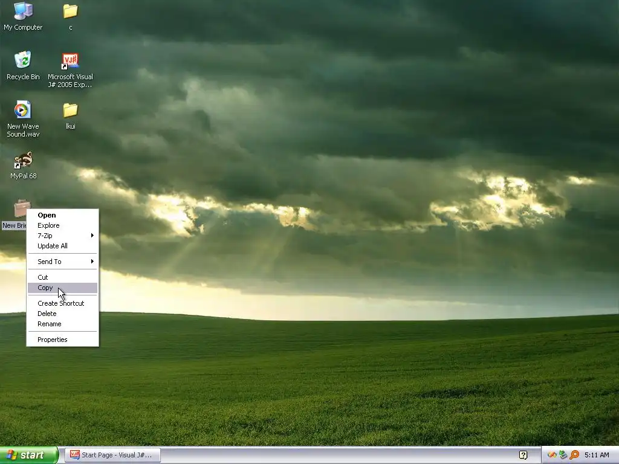Screen dimensions: 619x464
Task: Switch to Start Page - Visual J# taskbar button
Action: 112,455
